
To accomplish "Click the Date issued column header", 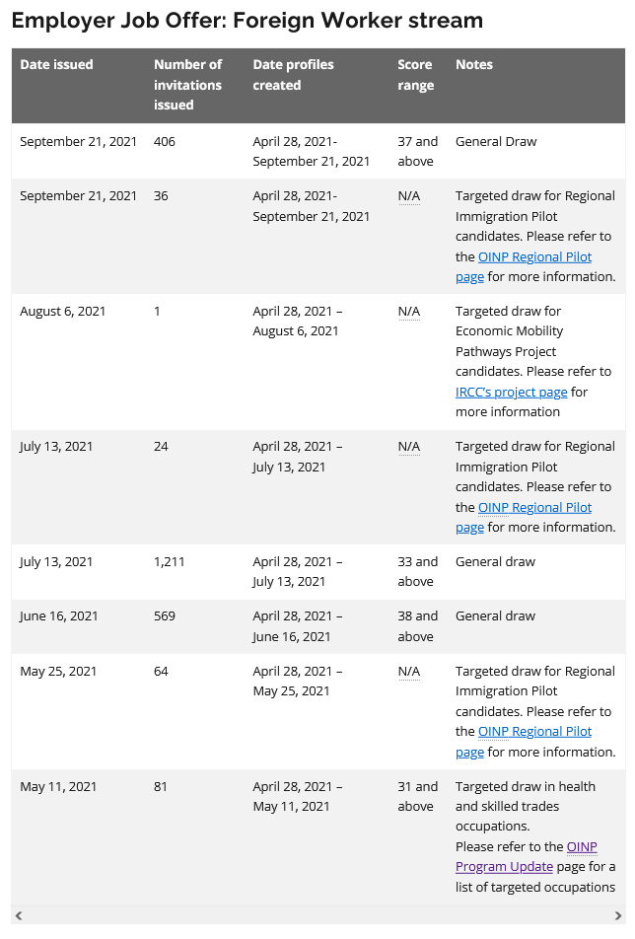I will pos(56,65).
